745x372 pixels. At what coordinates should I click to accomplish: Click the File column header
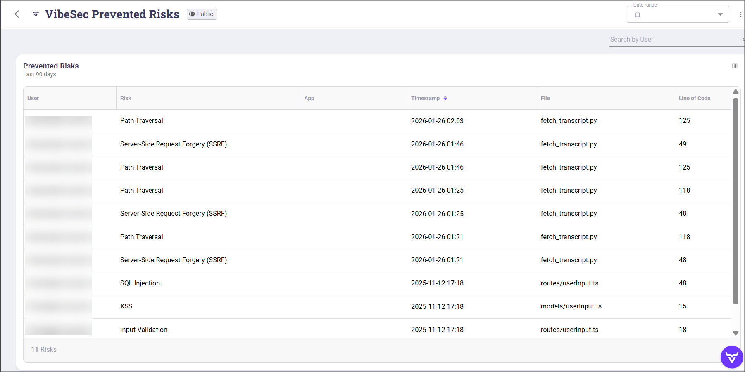(545, 98)
